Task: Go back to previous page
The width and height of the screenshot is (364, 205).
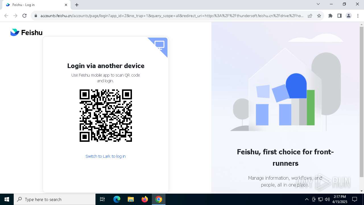Action: [x=6, y=16]
